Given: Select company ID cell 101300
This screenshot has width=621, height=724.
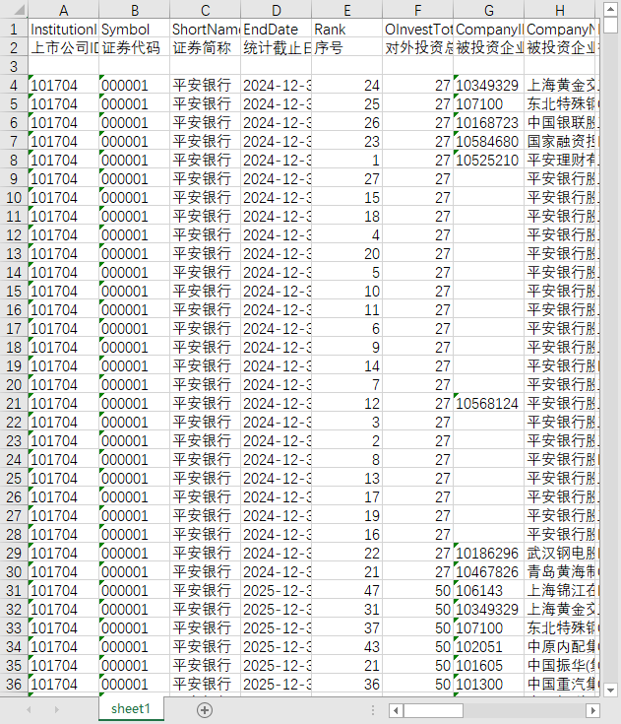Looking at the screenshot, I should click(x=488, y=685).
